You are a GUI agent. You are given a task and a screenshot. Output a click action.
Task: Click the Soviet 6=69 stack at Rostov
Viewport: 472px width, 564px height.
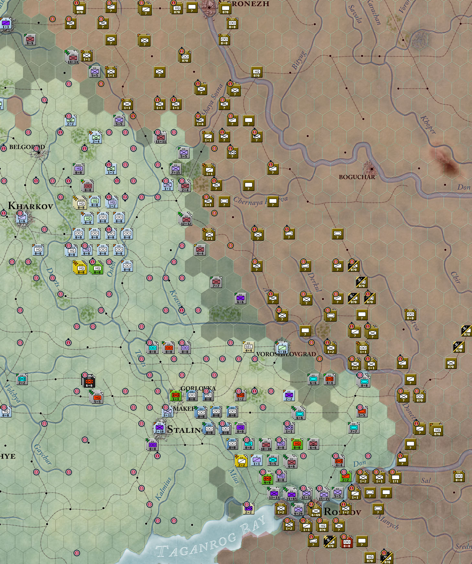[x=315, y=511]
